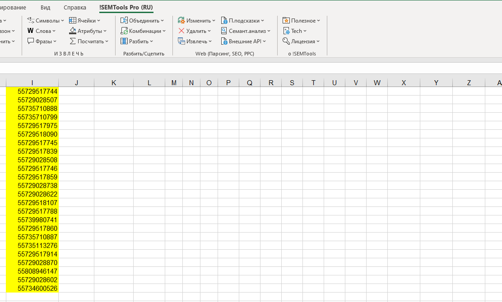Select column K header

[113, 82]
